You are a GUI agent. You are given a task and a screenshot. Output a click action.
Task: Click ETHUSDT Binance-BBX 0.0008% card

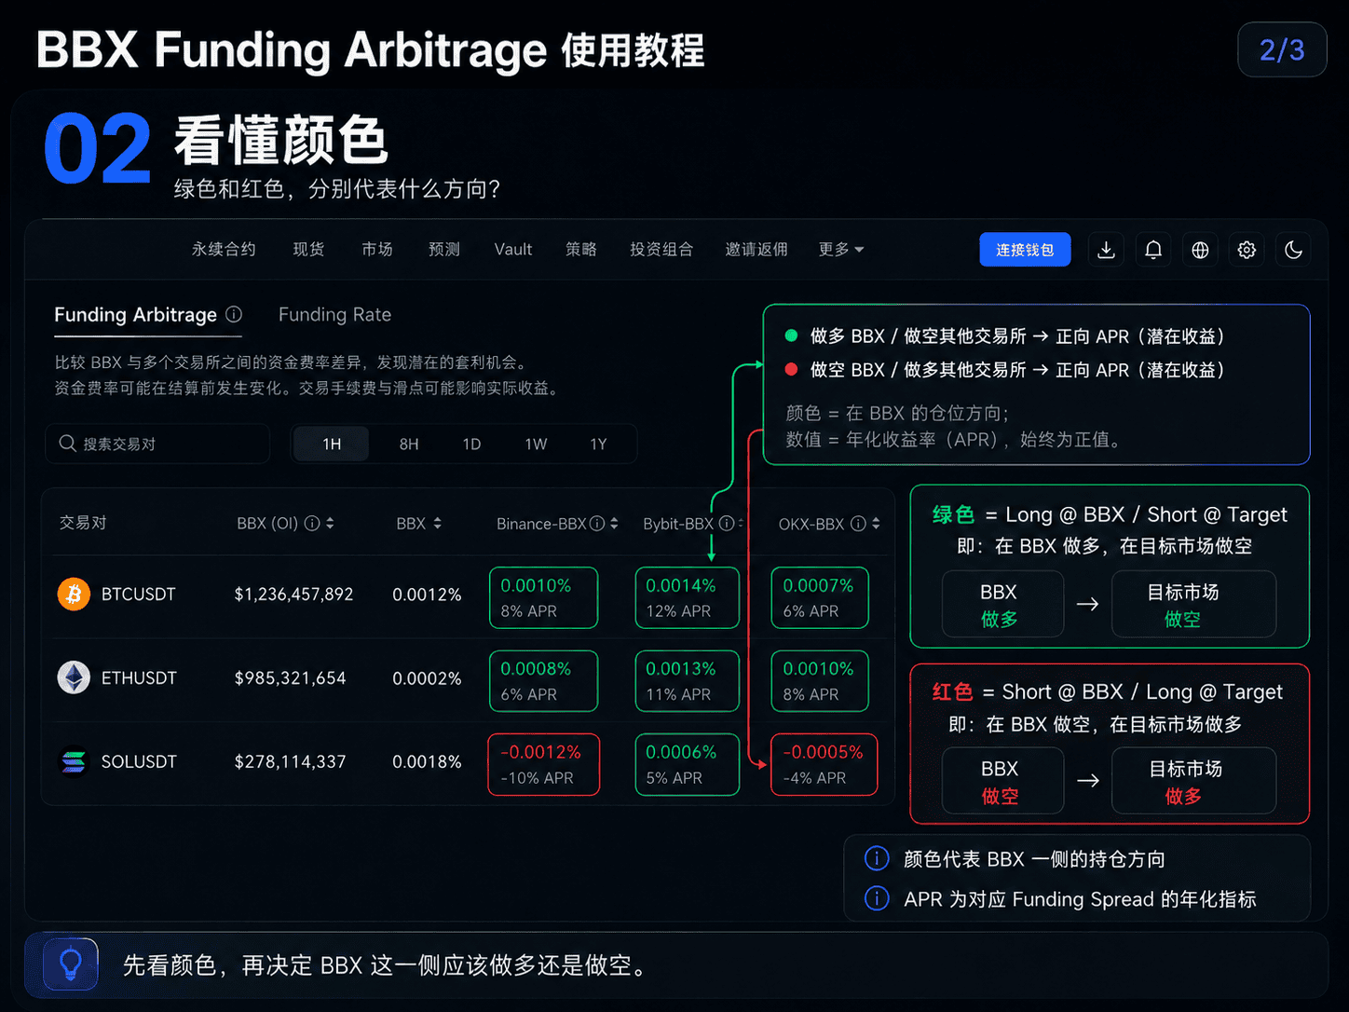(x=543, y=681)
